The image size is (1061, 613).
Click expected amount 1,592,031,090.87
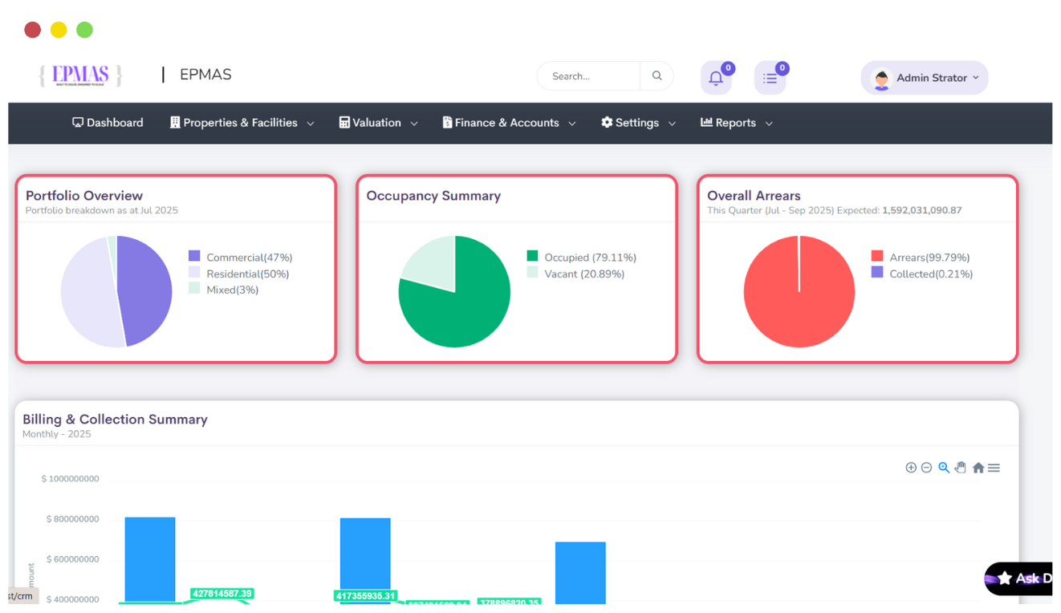tap(921, 210)
